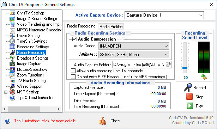
Task: Click the Recording Sound Level slider handle
Action: point(185,68)
